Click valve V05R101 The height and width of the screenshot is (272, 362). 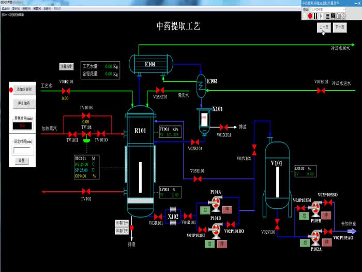click(x=197, y=179)
